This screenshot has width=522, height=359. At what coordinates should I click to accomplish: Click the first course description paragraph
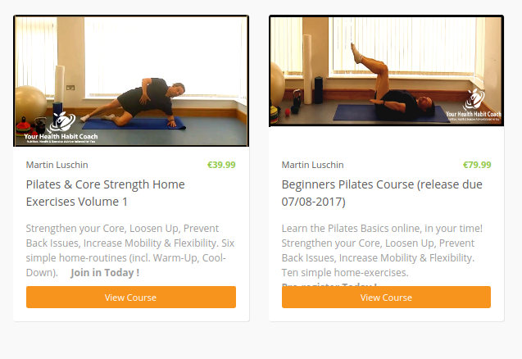pos(130,251)
